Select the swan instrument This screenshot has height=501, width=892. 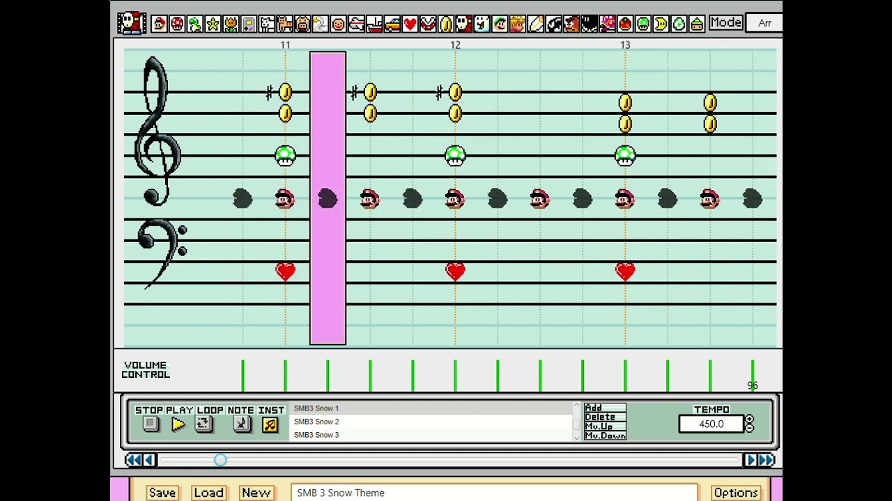point(321,24)
